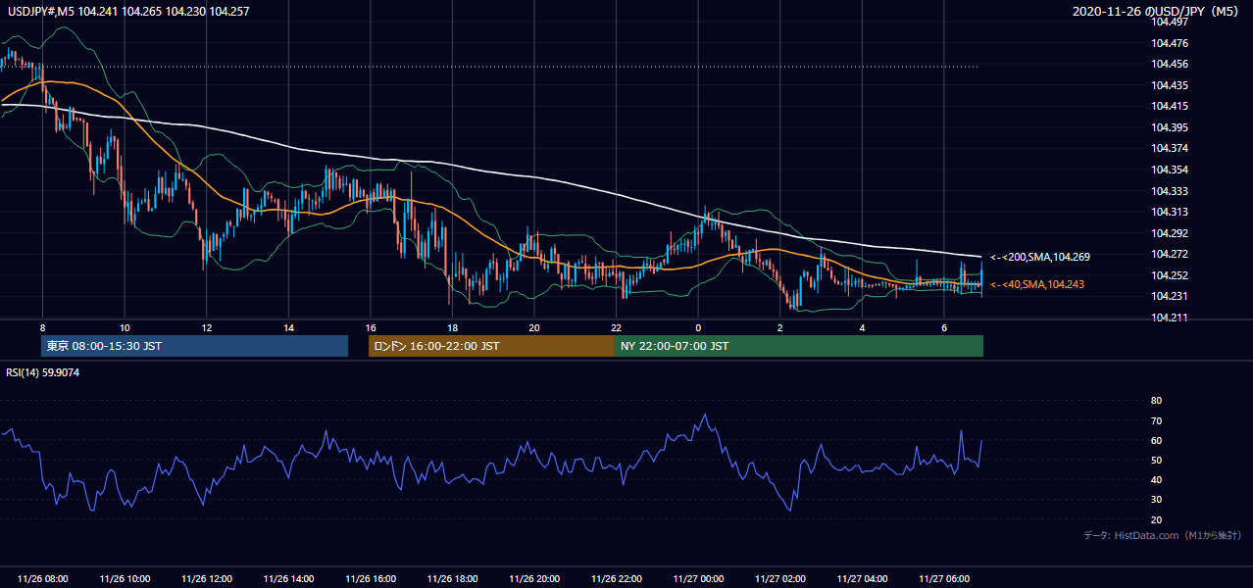Click price scale value 104.252
1253x588 pixels.
[x=1171, y=275]
